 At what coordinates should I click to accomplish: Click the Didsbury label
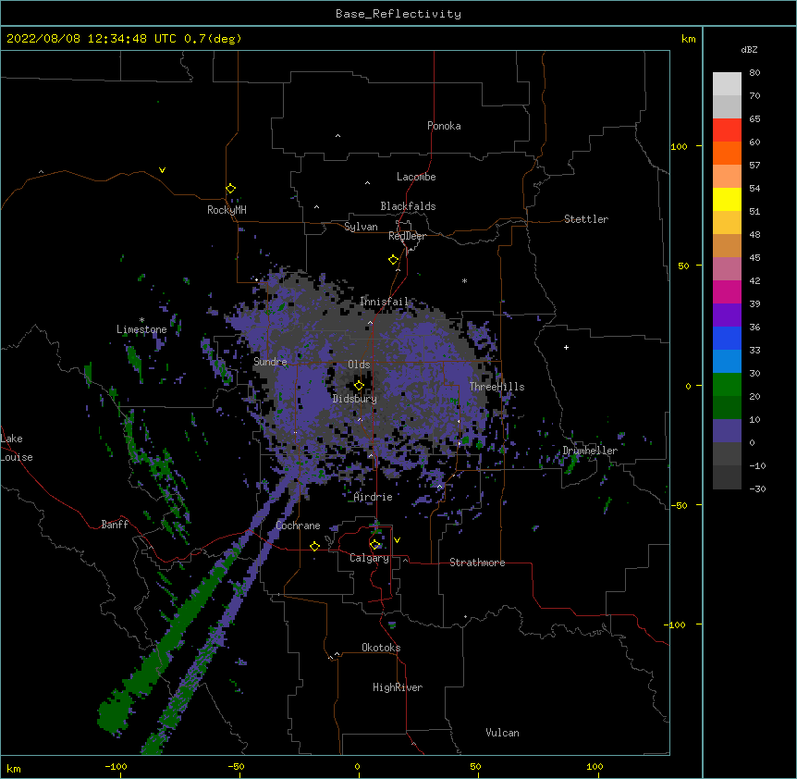coord(355,399)
